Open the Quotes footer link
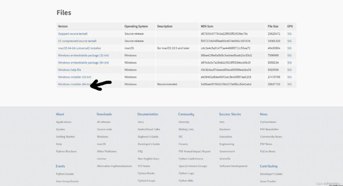The width and height of the screenshot is (343, 186). pyautogui.click(x=60, y=129)
